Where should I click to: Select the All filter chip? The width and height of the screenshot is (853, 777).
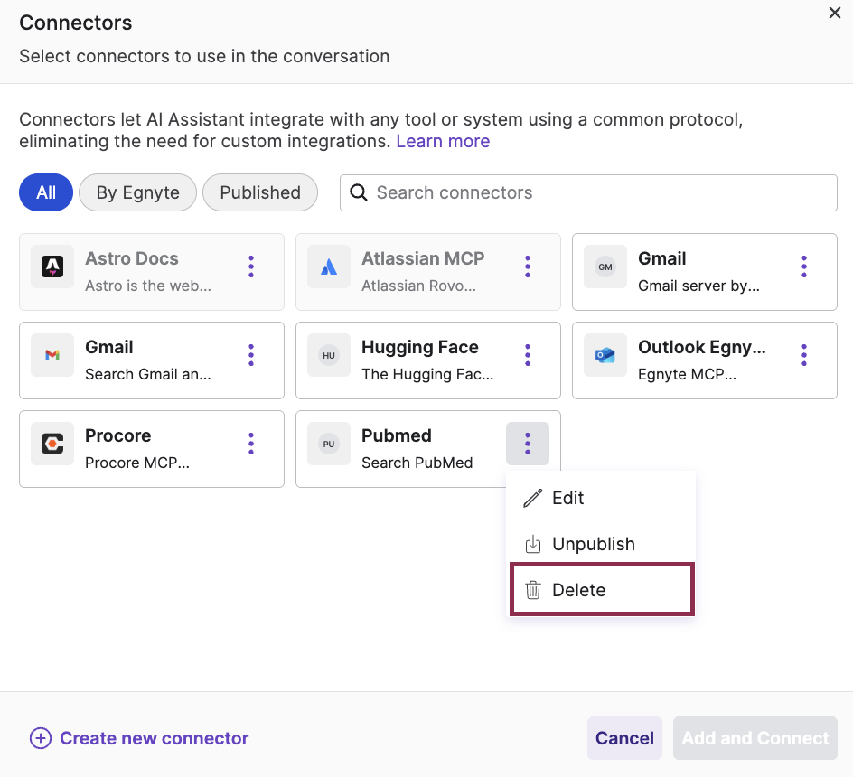(x=45, y=192)
